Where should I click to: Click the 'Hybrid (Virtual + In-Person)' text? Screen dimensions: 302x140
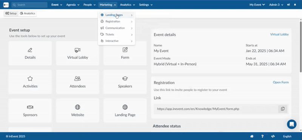tap(175, 64)
